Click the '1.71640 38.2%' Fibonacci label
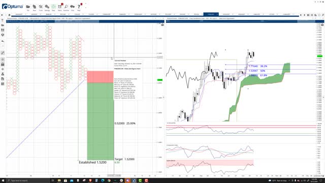 (x=258, y=66)
